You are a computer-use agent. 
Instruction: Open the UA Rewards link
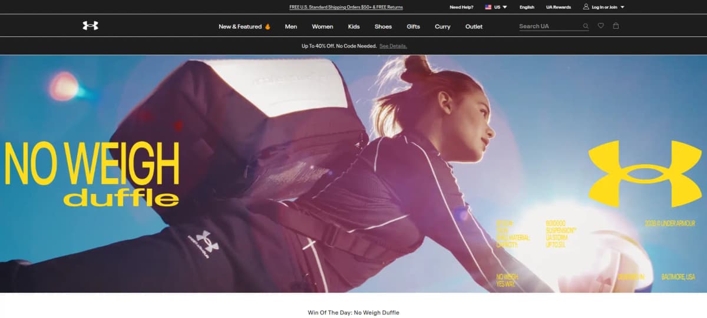pos(559,7)
